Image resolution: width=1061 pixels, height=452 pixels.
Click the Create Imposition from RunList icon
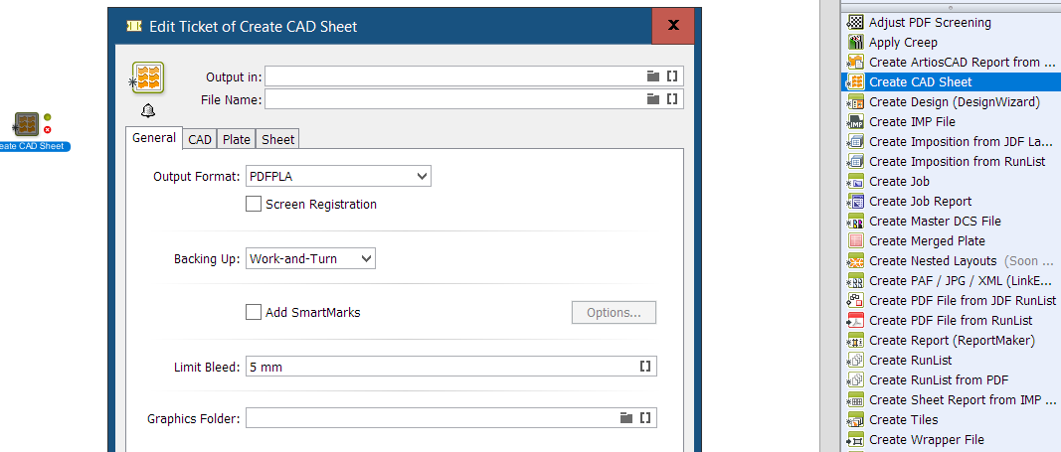point(855,162)
